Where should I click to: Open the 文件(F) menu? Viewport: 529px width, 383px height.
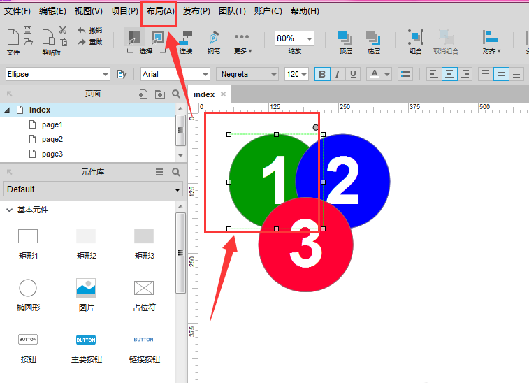[x=17, y=11]
